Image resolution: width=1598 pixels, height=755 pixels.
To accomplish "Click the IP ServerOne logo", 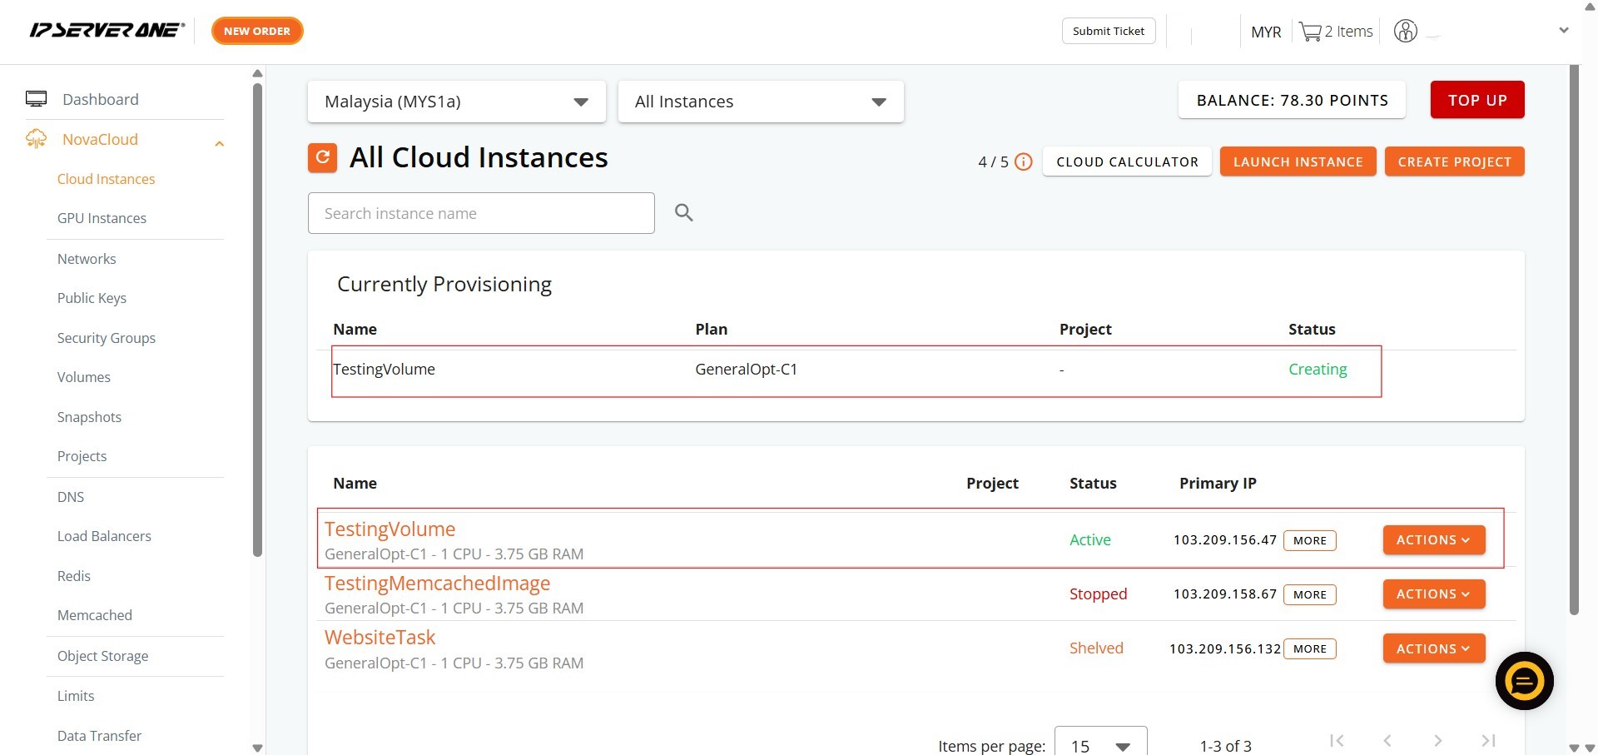I will tap(107, 31).
